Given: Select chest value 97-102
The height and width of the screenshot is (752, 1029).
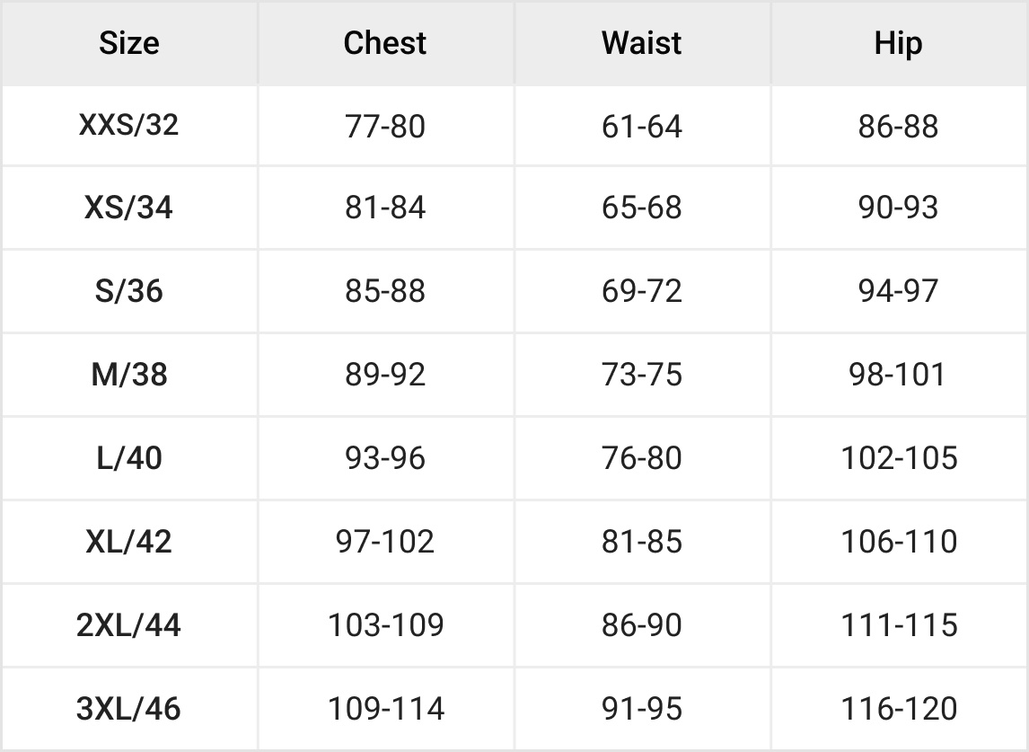Looking at the screenshot, I should 385,542.
